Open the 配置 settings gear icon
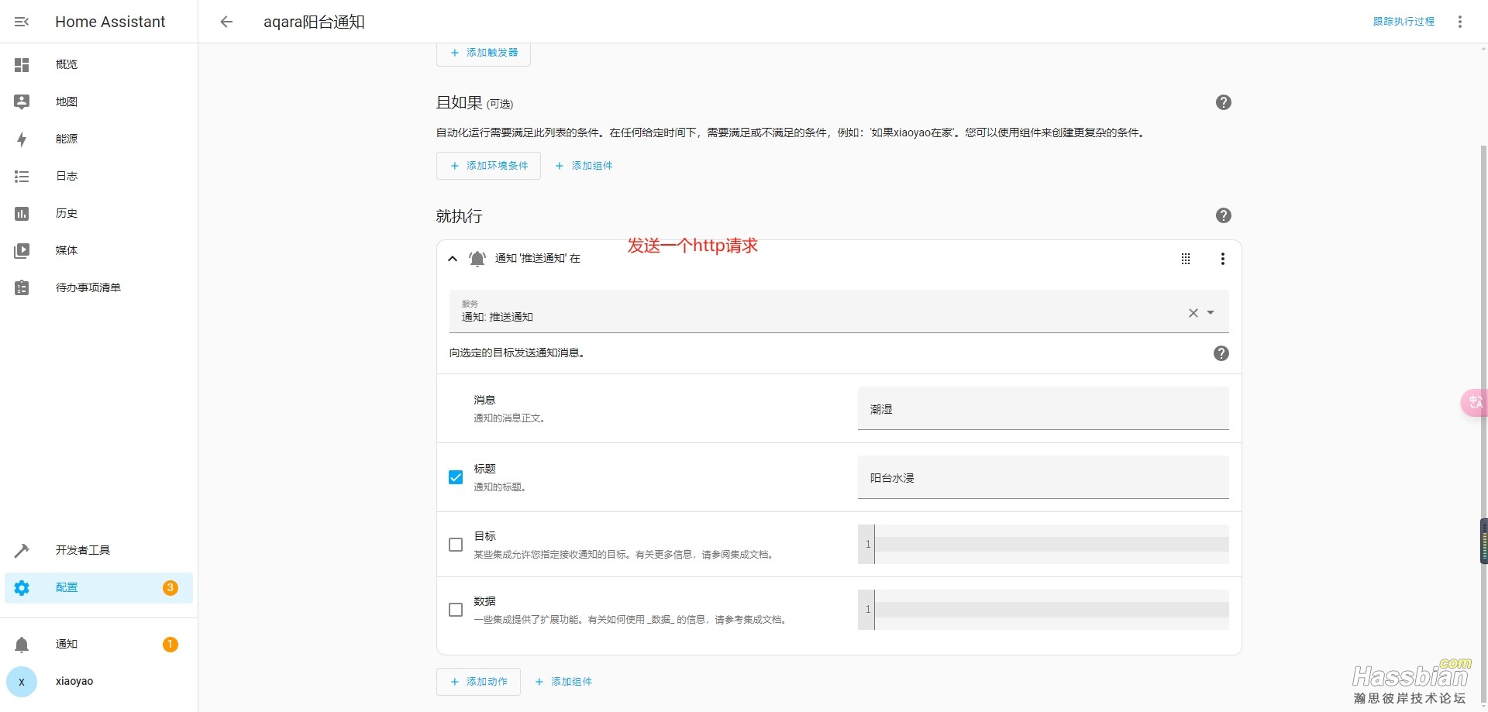Image resolution: width=1488 pixels, height=712 pixels. pyautogui.click(x=22, y=588)
